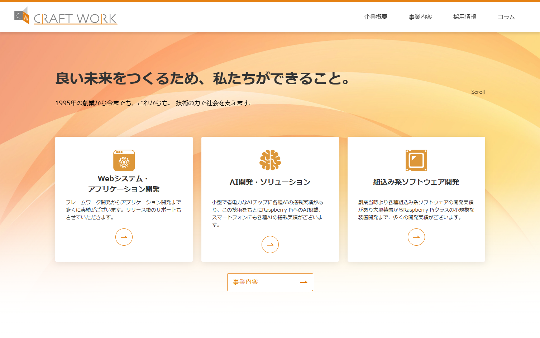The image size is (540, 338).
Task: Click the 1995年の創業から subtitle text
Action: tap(155, 103)
